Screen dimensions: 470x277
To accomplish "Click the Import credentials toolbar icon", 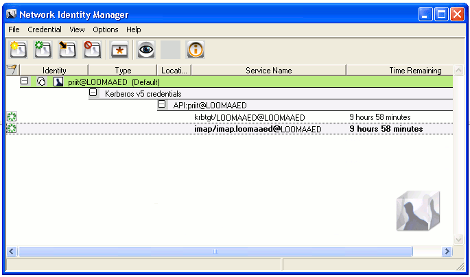I will tap(68, 49).
